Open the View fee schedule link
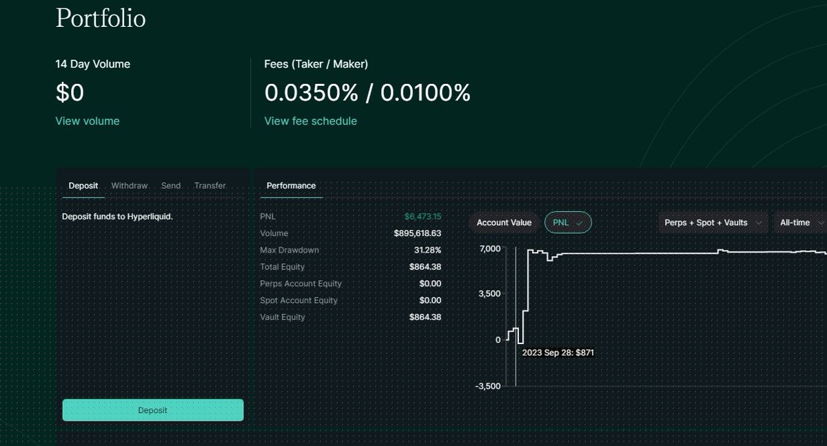The height and width of the screenshot is (446, 827). [x=311, y=121]
